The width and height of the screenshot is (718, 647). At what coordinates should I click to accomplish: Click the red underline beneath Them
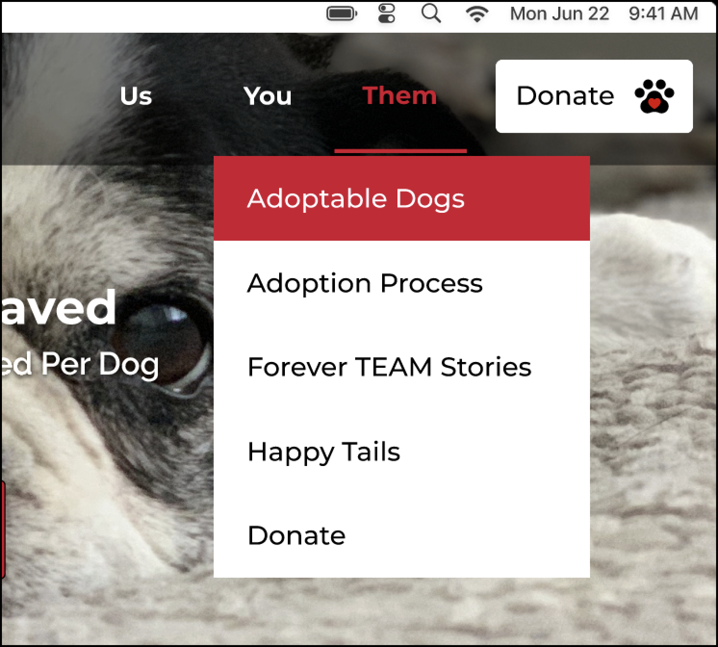click(x=400, y=151)
